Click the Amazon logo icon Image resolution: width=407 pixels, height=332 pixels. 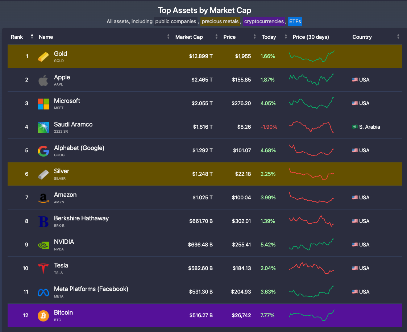(43, 198)
